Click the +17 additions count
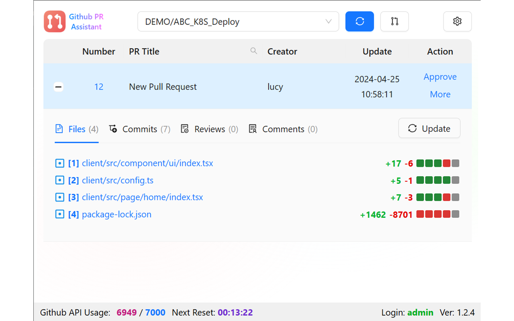The width and height of the screenshot is (514, 321). point(393,164)
